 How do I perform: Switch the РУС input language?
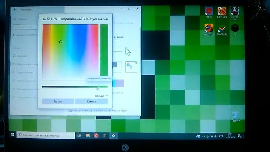click(221, 136)
